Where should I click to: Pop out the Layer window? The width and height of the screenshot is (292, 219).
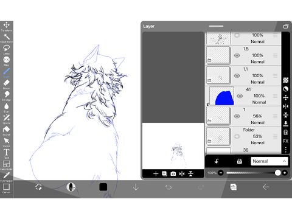point(286,26)
